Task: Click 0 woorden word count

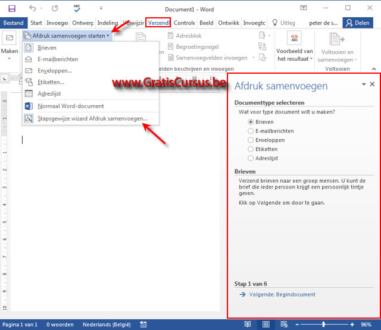Action: 60,325
